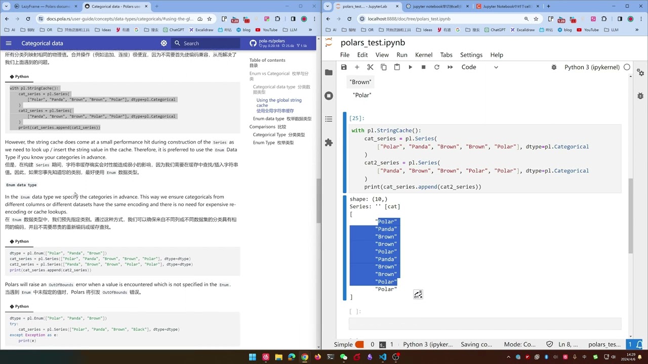Show hidden system tray icons chevron

tap(509, 357)
